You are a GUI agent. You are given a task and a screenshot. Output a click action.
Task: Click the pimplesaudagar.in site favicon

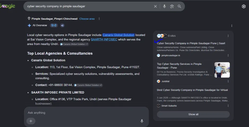[159, 55]
